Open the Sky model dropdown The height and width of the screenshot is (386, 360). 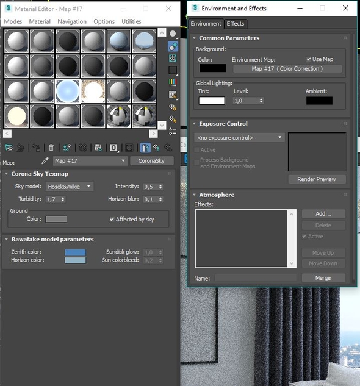70,187
